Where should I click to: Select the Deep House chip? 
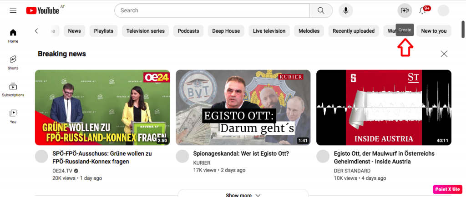(226, 31)
